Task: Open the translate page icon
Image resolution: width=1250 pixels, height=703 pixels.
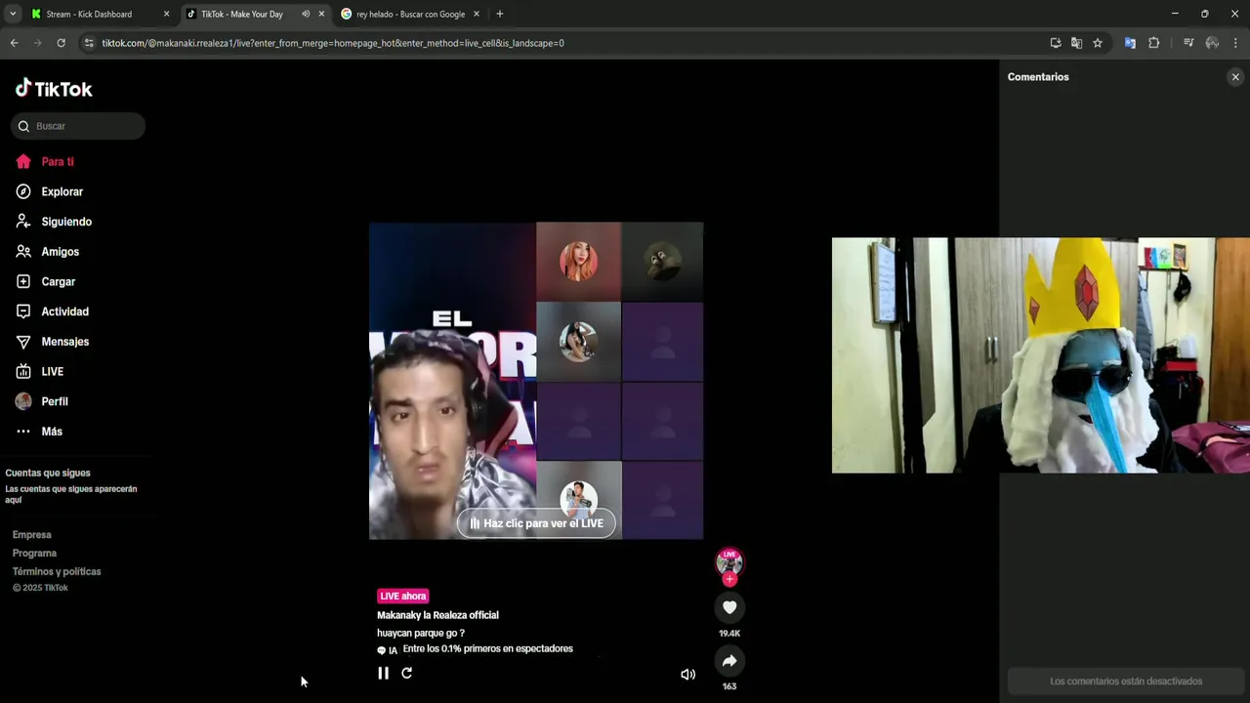Action: click(1076, 43)
